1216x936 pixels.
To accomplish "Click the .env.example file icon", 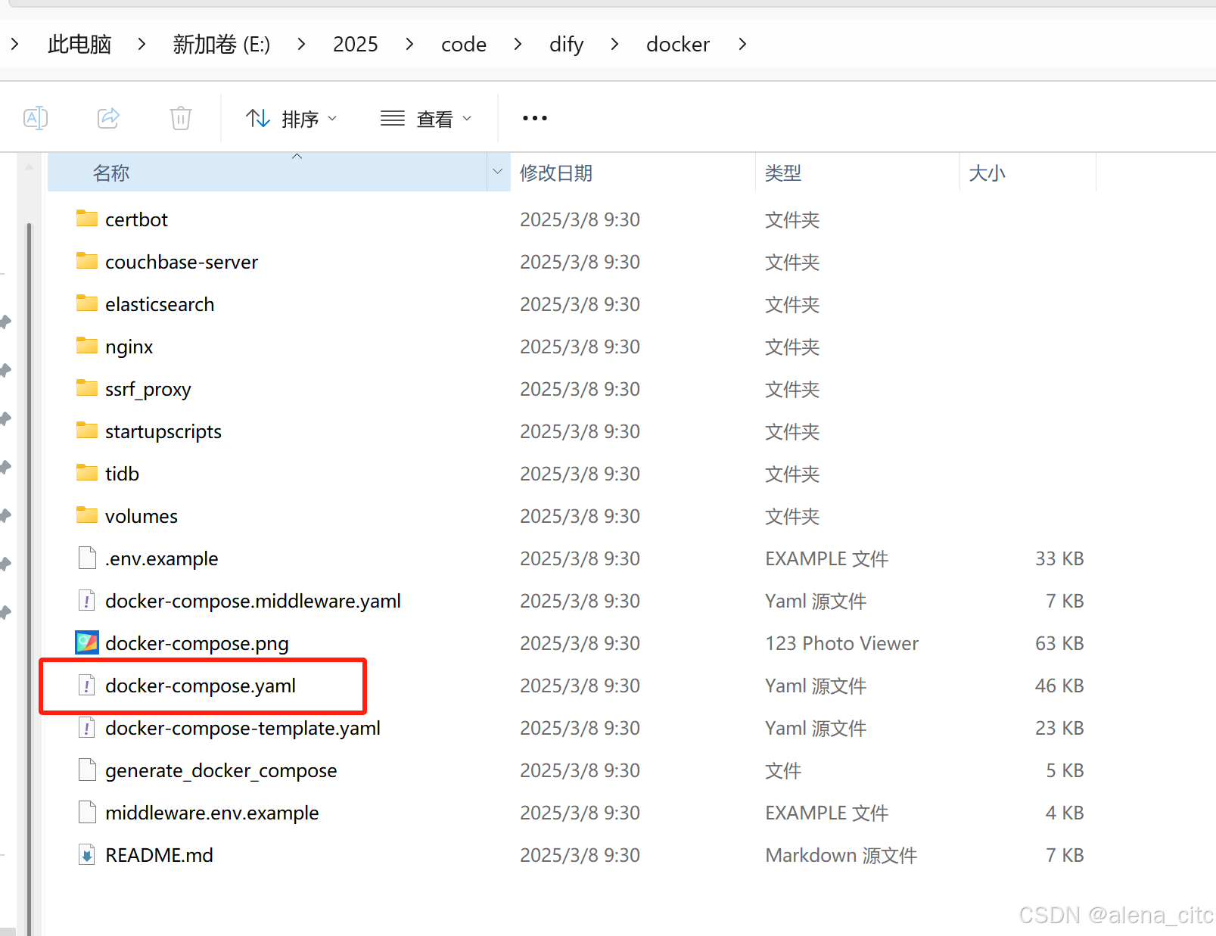I will pyautogui.click(x=87, y=558).
